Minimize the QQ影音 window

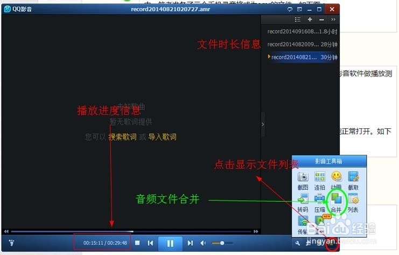(310, 10)
